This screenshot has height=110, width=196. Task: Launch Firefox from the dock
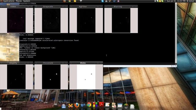pos(77,105)
